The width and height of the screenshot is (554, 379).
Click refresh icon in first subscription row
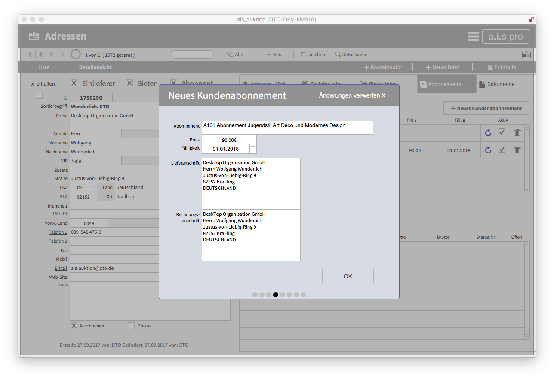click(x=488, y=133)
